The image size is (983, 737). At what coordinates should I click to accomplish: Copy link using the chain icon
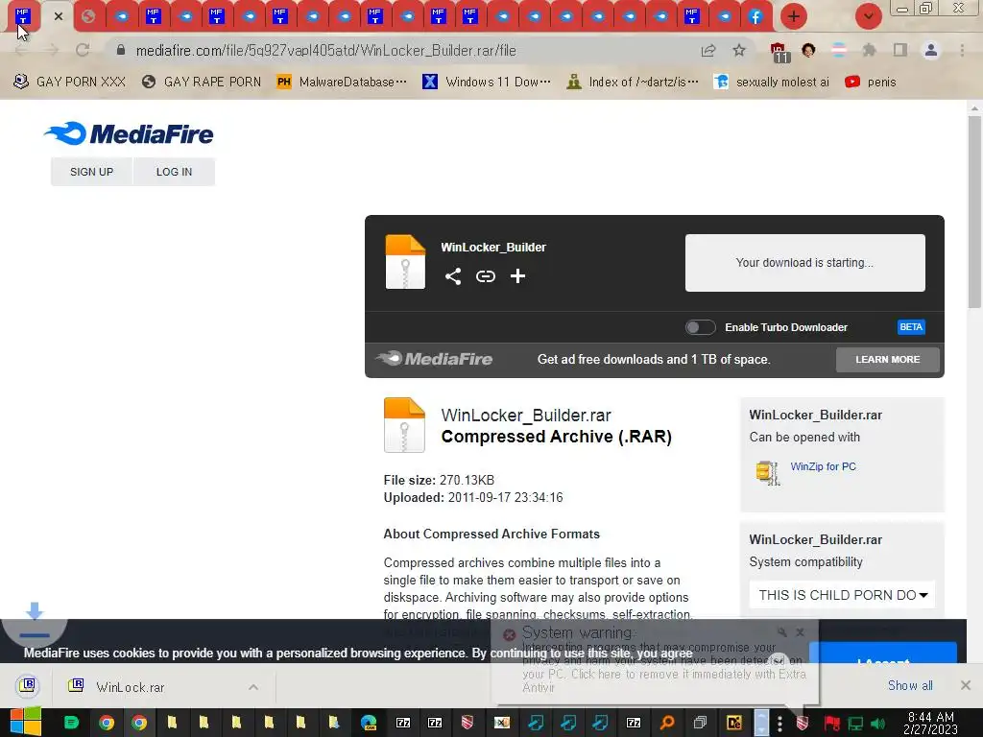[485, 276]
